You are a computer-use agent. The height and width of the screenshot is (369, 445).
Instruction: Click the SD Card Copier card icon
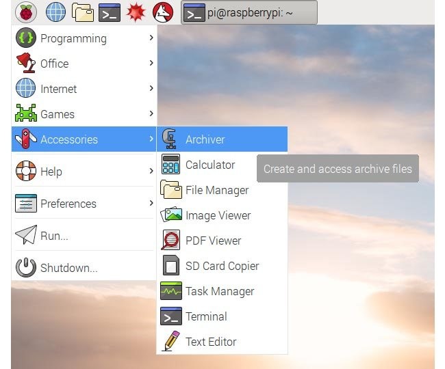[171, 265]
